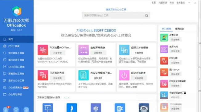Start using 图片转PDF in recommendations
The image size is (201, 112).
175,74
